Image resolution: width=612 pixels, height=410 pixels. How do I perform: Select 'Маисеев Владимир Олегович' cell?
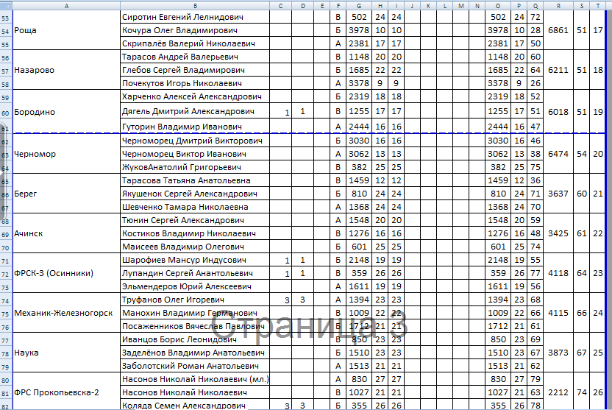[195, 247]
